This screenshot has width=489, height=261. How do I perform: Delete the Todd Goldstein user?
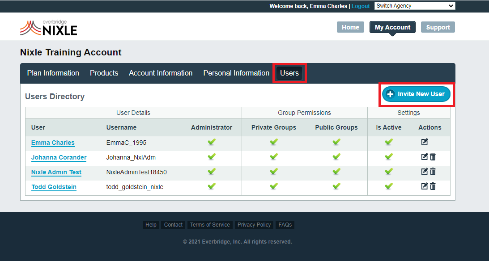point(433,186)
